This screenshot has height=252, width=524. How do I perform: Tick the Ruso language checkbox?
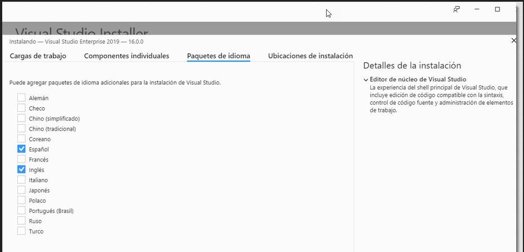point(21,221)
